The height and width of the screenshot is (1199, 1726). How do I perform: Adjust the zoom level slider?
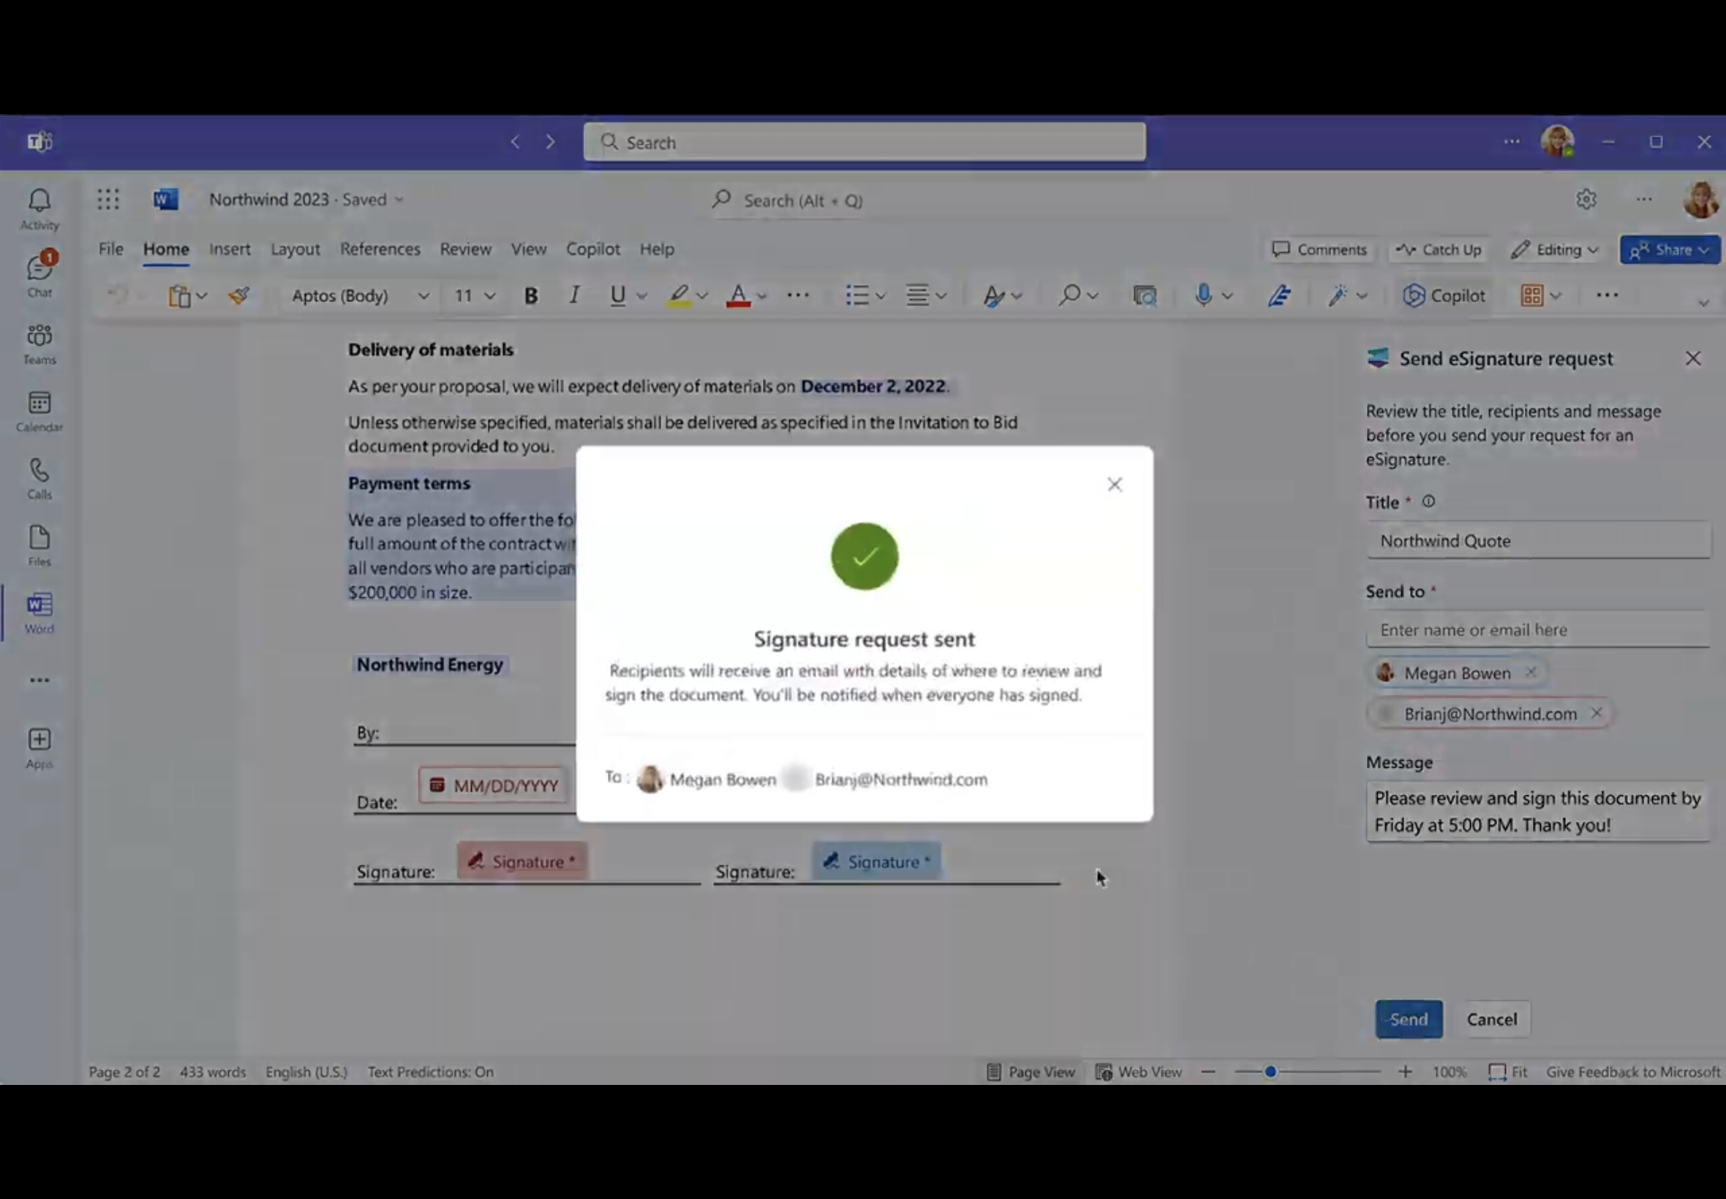[x=1268, y=1070]
